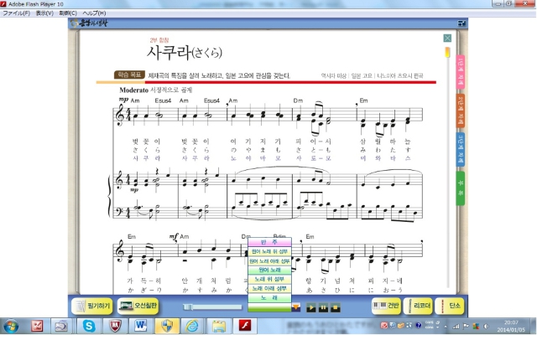Image resolution: width=537 pixels, height=340 pixels.
Task: Select 반주 accompaniment from the list
Action: 269,242
